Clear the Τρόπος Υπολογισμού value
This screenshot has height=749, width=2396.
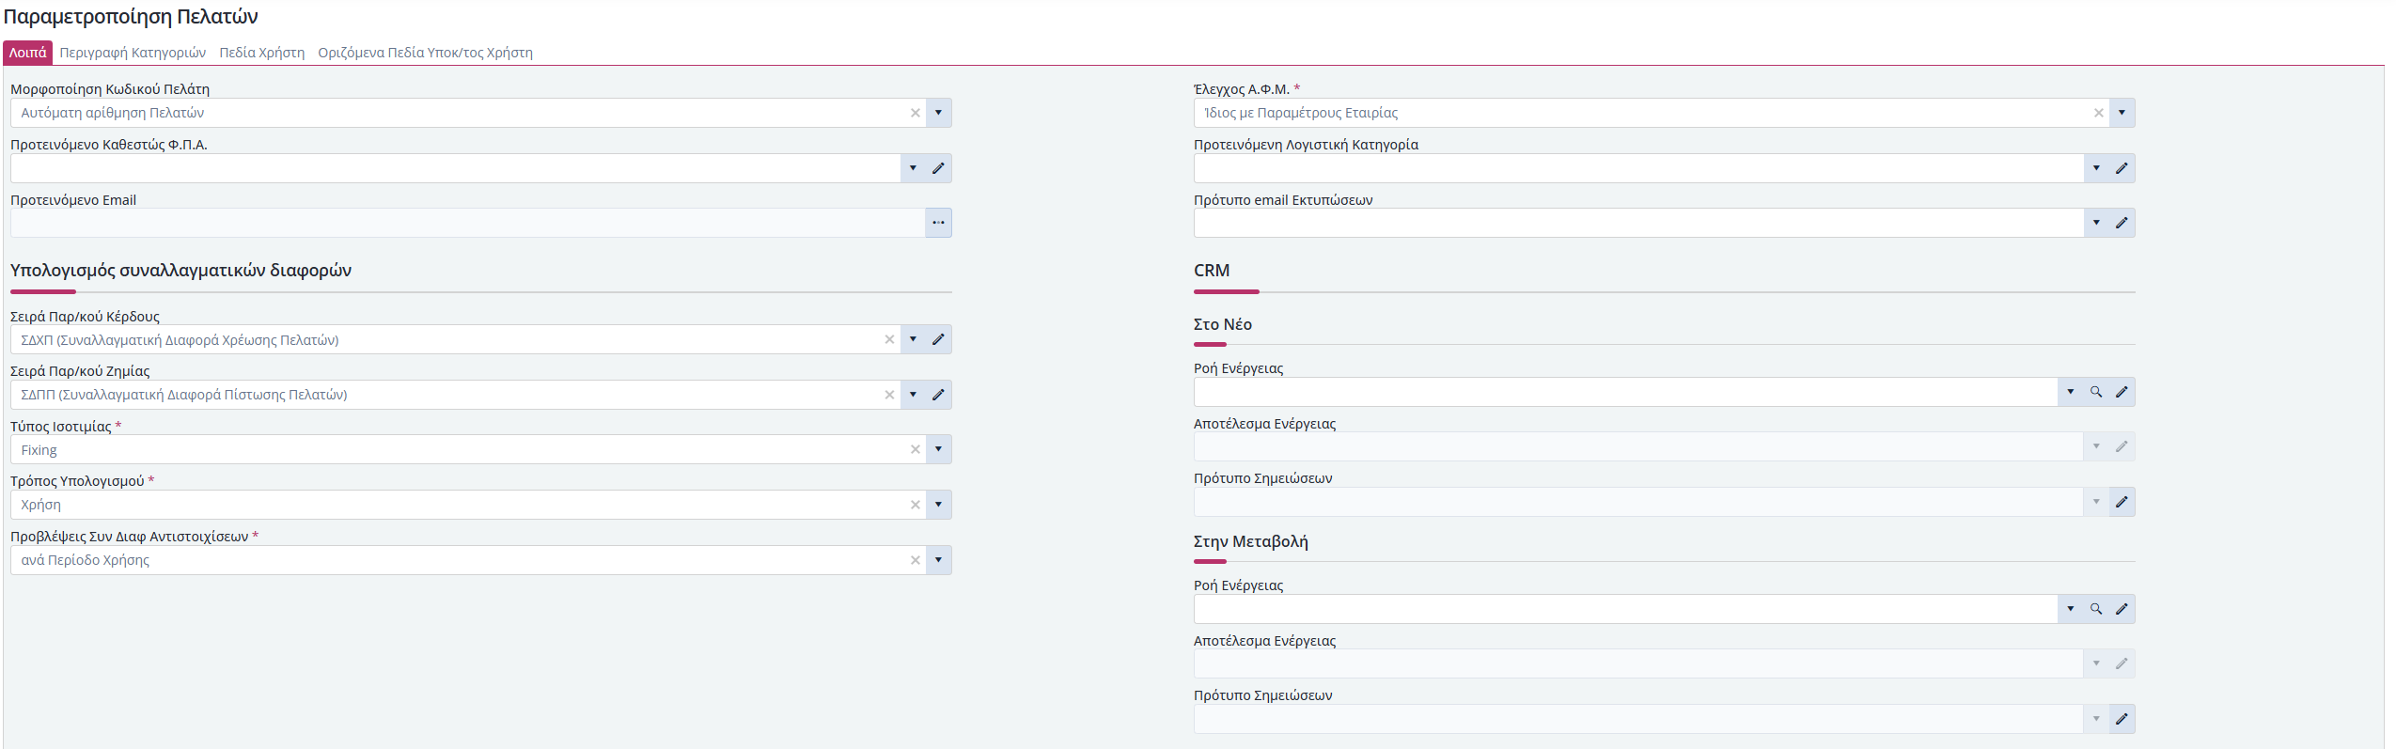click(915, 505)
